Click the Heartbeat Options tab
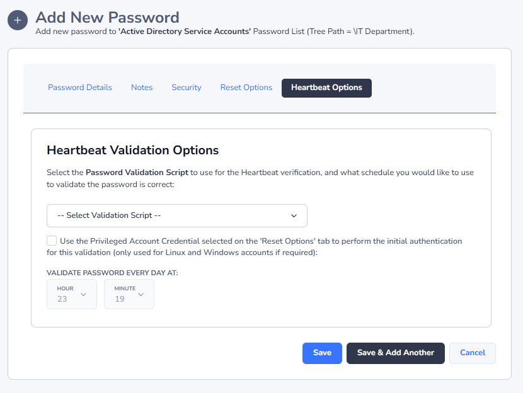The image size is (523, 393). point(326,88)
